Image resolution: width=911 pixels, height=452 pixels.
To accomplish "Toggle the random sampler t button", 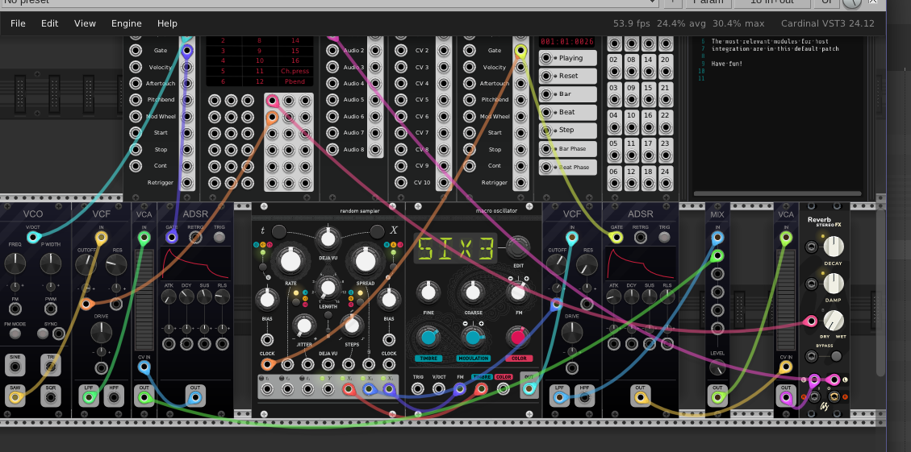I will click(278, 231).
